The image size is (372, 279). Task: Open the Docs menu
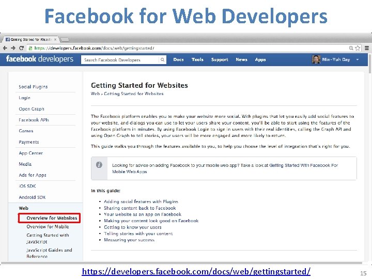178,59
